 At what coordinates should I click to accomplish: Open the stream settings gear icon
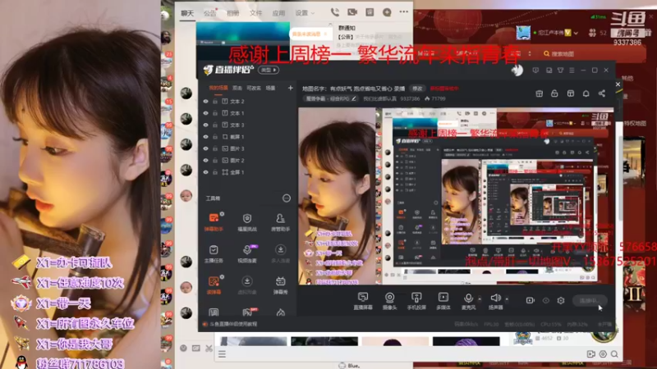click(x=561, y=300)
